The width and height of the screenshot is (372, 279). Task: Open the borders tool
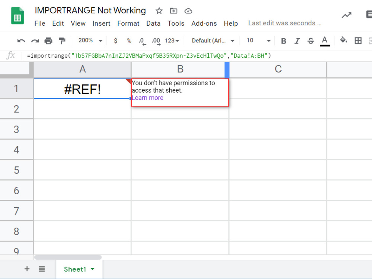tap(358, 41)
